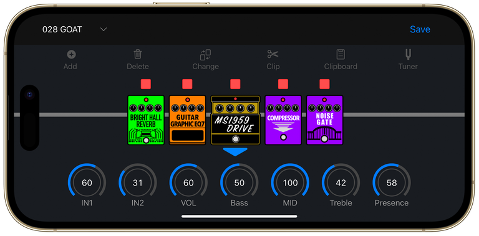Tap the Delete label text
This screenshot has height=236, width=479.
pos(138,67)
